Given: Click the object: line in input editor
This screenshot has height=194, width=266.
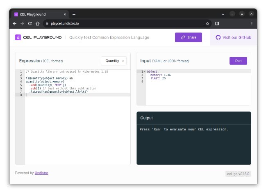Looking at the screenshot, I should pos(153,71).
